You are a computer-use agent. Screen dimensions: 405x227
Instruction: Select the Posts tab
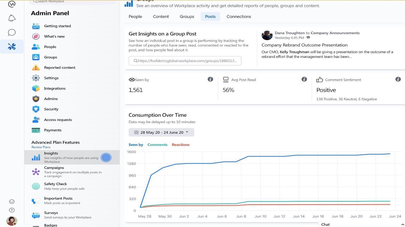click(210, 16)
